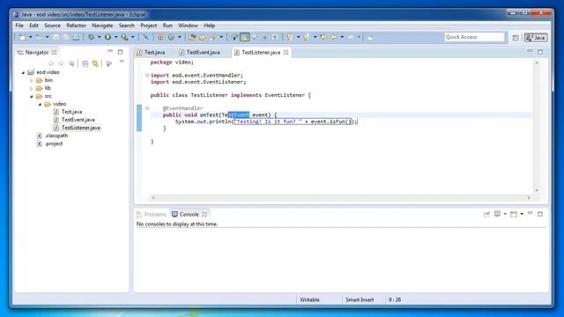The width and height of the screenshot is (564, 317).
Task: Toggle Link with Editor in Navigator
Action: click(x=95, y=63)
